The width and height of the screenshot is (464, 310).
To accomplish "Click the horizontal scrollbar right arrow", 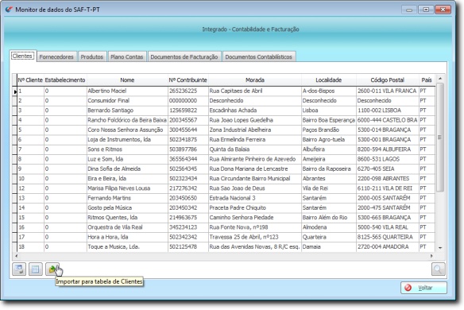I will pyautogui.click(x=431, y=256).
